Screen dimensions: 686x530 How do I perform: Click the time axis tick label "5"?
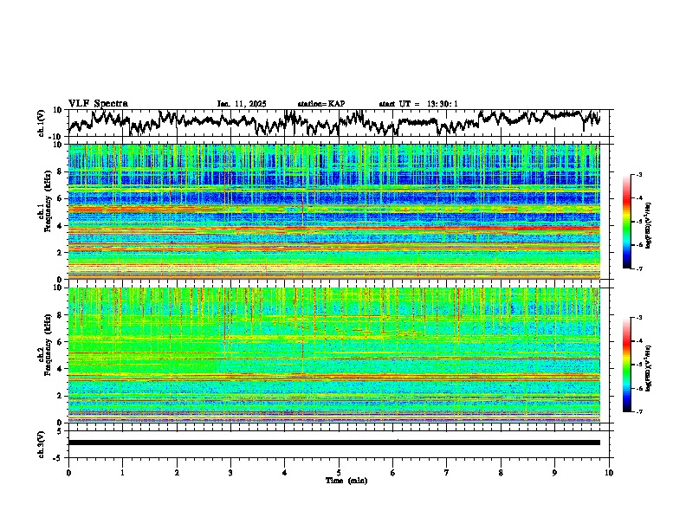(x=339, y=473)
